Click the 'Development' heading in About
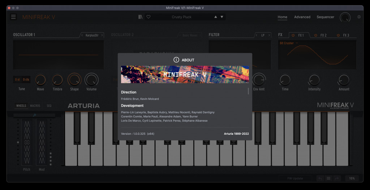370x190 pixels. [132, 106]
